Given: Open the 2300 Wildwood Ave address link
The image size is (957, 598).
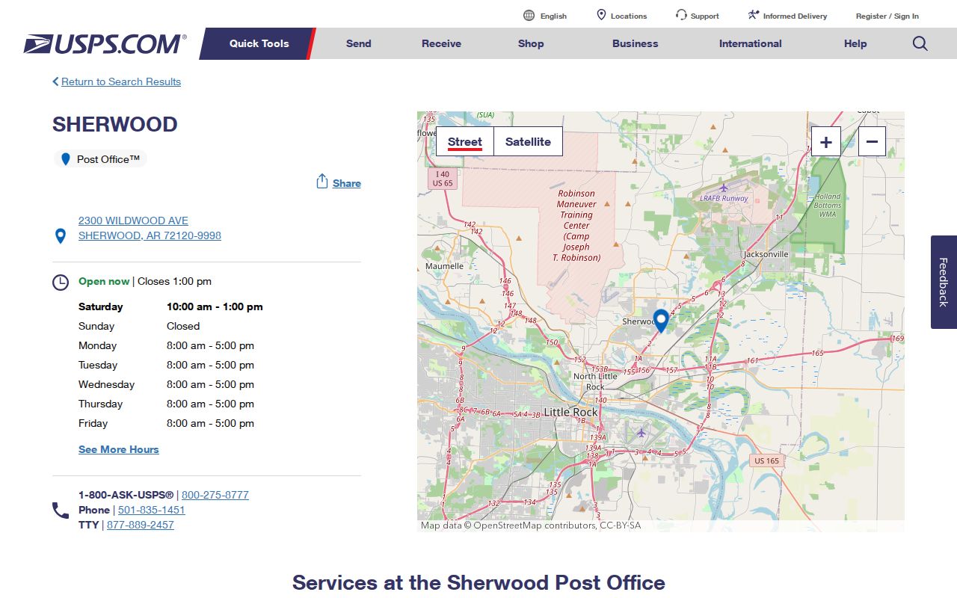Looking at the screenshot, I should click(150, 228).
